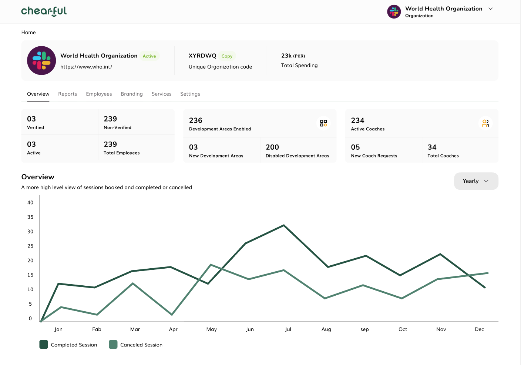Switch to the Reports tab
This screenshot has width=521, height=365.
(67, 94)
